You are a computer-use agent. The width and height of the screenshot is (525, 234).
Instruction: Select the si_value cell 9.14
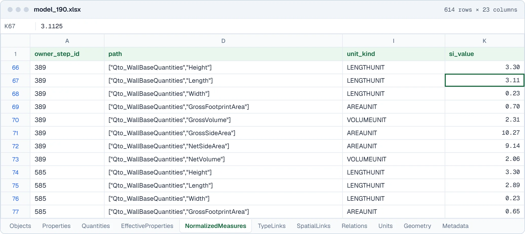484,146
